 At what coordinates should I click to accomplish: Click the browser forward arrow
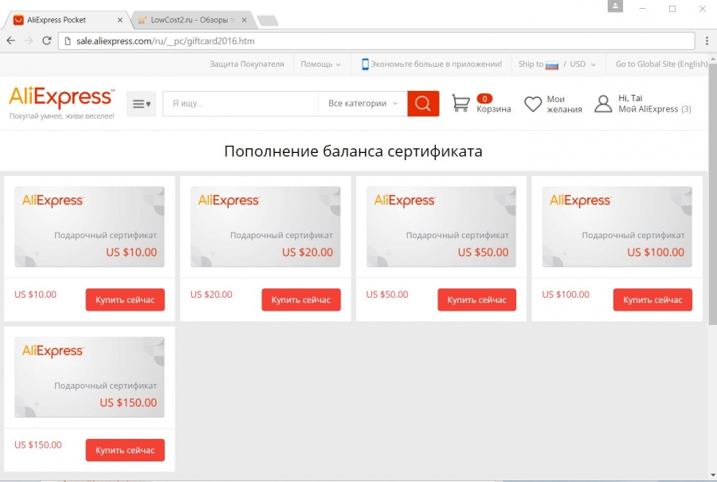(29, 41)
